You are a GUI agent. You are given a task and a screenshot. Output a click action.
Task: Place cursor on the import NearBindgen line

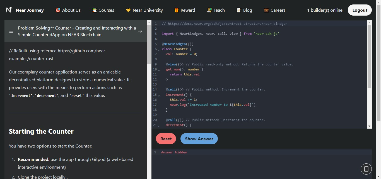click(x=221, y=34)
